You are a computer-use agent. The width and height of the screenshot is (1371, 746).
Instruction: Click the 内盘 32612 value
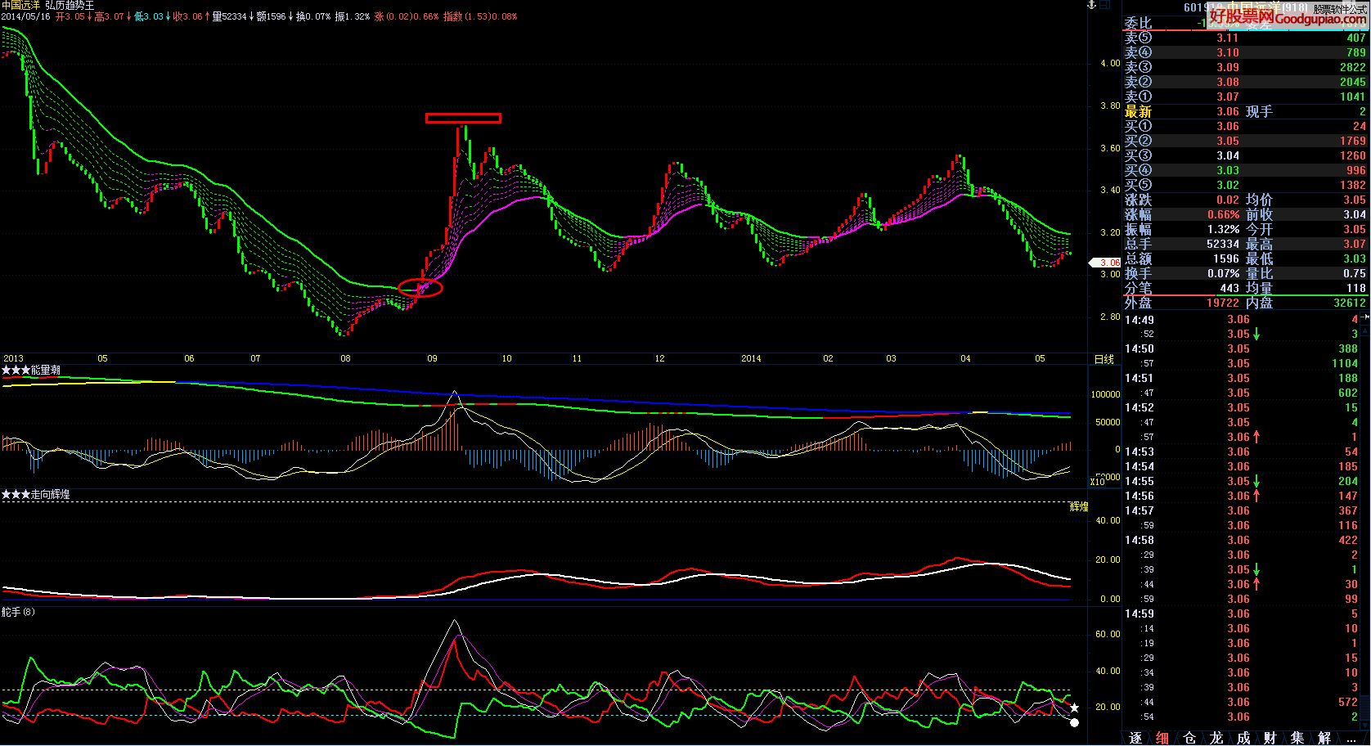(x=1349, y=303)
